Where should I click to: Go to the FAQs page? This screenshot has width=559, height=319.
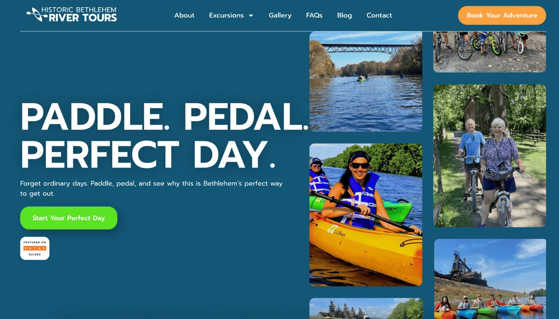pyautogui.click(x=314, y=15)
